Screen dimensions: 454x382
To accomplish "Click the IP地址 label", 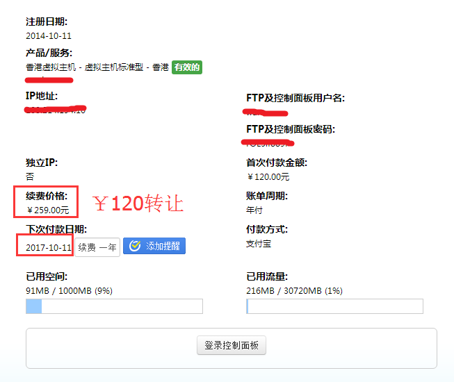I will (42, 96).
